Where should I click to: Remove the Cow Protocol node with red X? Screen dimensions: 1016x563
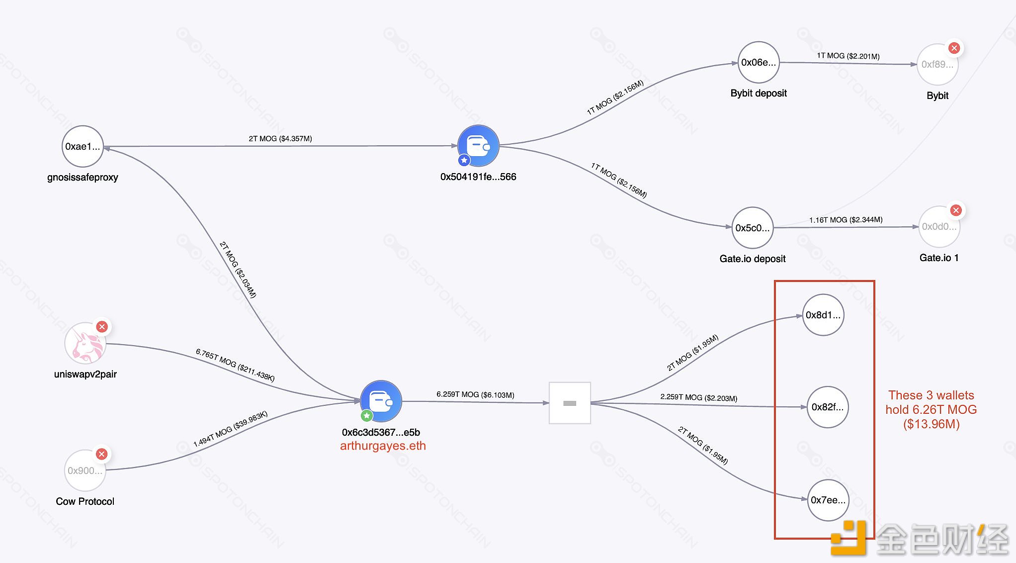point(101,454)
